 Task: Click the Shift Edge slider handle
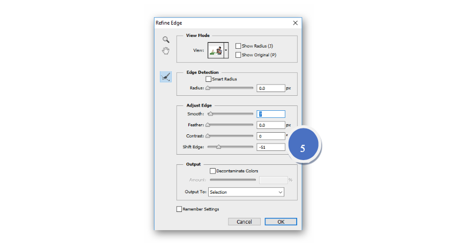218,147
